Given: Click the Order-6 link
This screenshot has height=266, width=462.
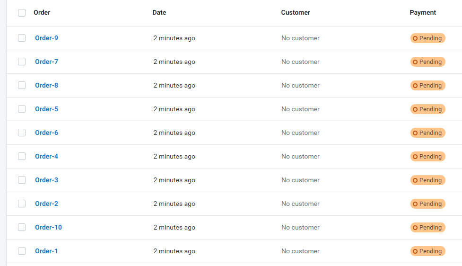Looking at the screenshot, I should tap(46, 133).
